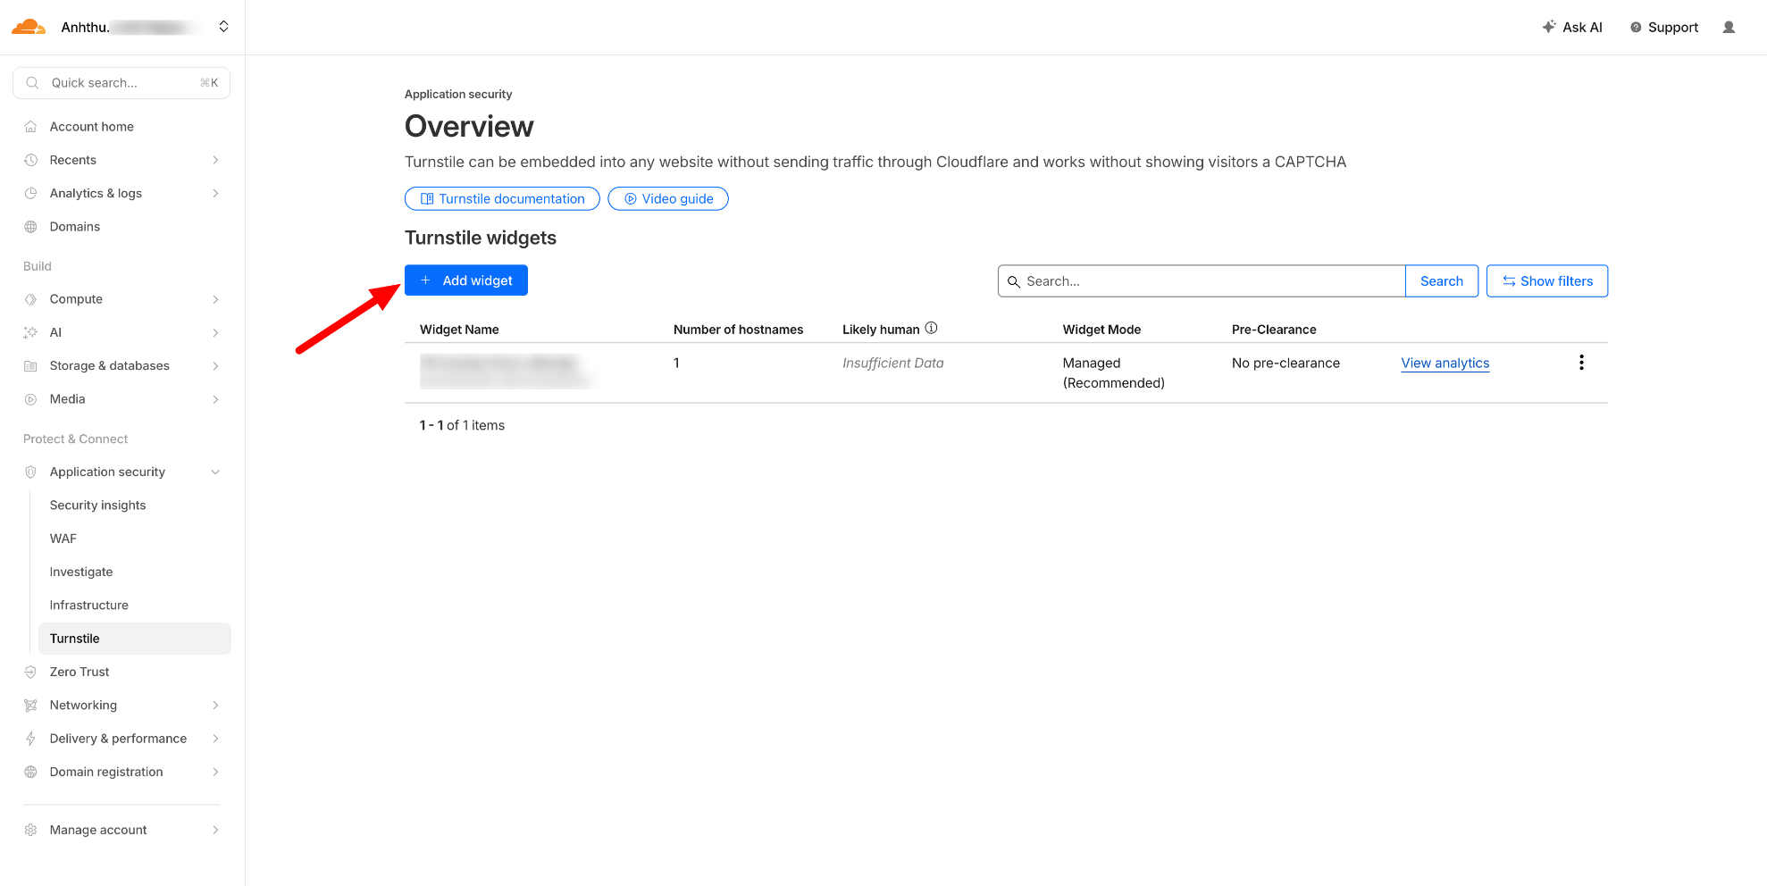The image size is (1767, 886).
Task: Click the 'Application security' breadcrumb text
Action: pyautogui.click(x=458, y=94)
